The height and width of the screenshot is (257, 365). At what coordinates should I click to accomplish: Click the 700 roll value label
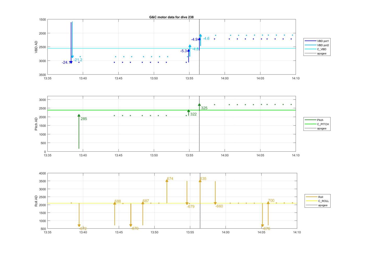[271, 201]
